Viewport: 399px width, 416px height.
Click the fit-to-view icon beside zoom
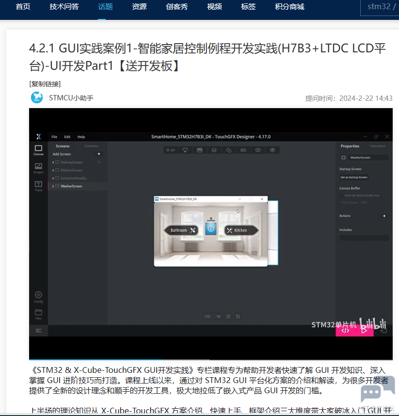coord(228,316)
